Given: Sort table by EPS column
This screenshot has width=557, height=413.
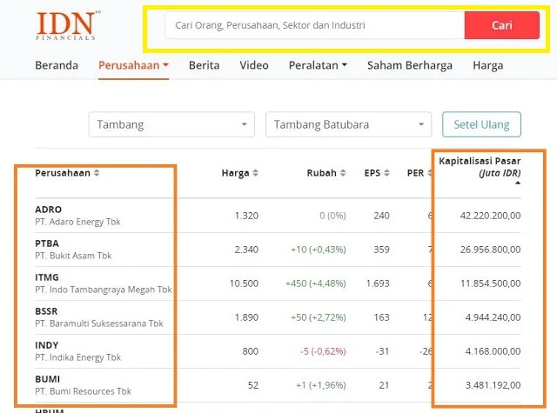Looking at the screenshot, I should tap(377, 173).
